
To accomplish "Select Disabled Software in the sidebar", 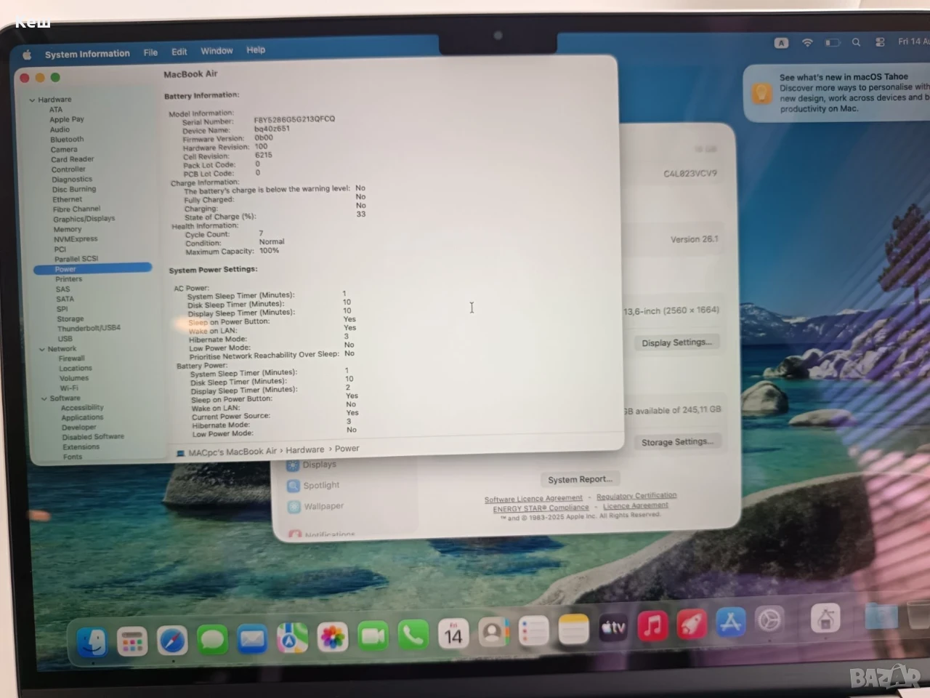I will point(93,437).
